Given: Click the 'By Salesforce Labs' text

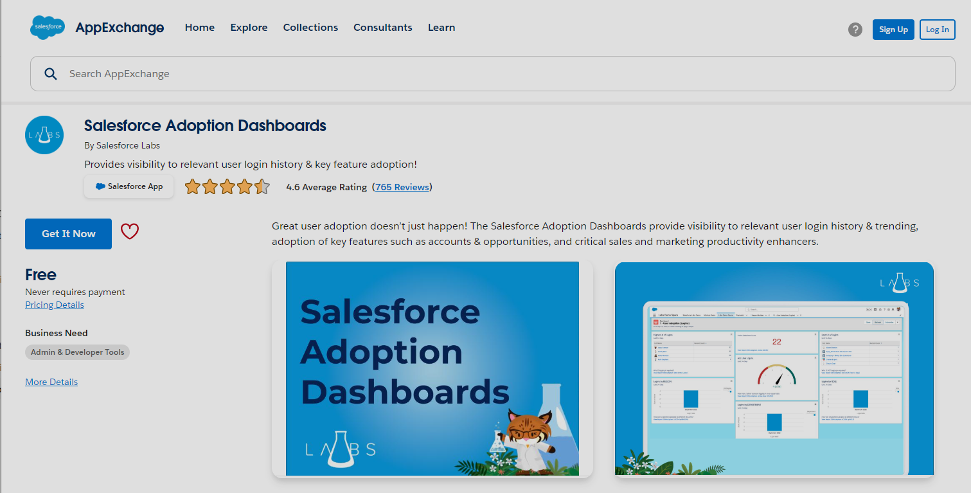Looking at the screenshot, I should pyautogui.click(x=122, y=145).
